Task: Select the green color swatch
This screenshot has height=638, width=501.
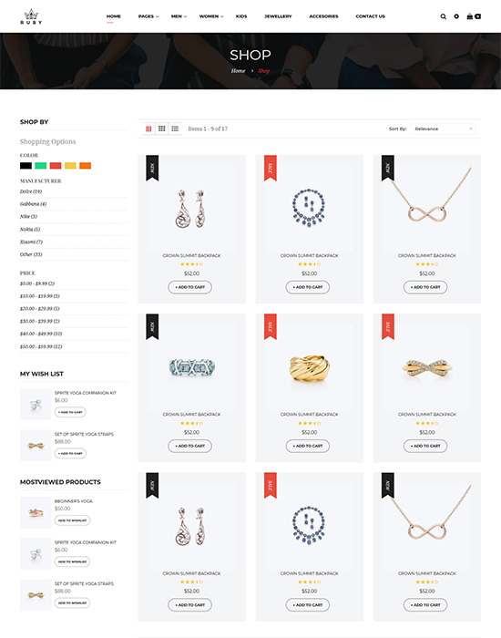Action: 41,166
